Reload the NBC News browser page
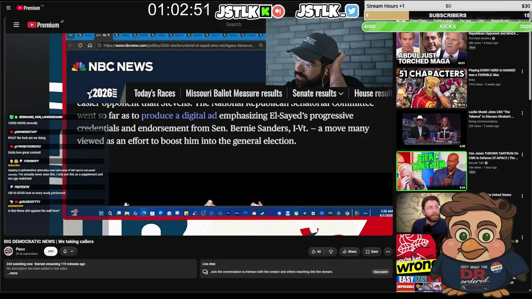Screen dimensions: 532x299 (80, 45)
